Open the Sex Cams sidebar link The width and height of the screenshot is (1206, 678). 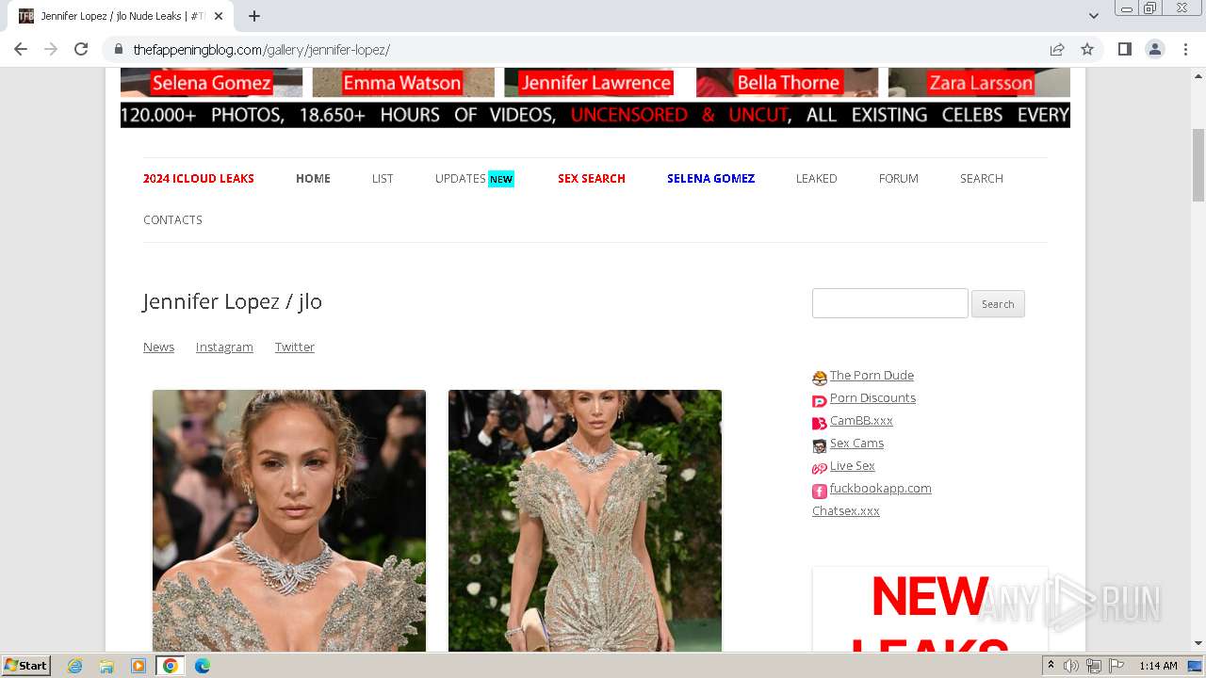coord(856,443)
